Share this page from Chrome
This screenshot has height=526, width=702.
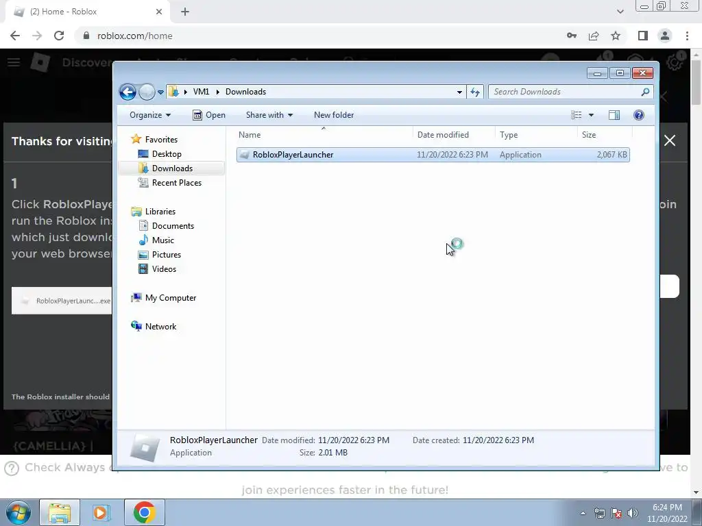click(x=594, y=36)
